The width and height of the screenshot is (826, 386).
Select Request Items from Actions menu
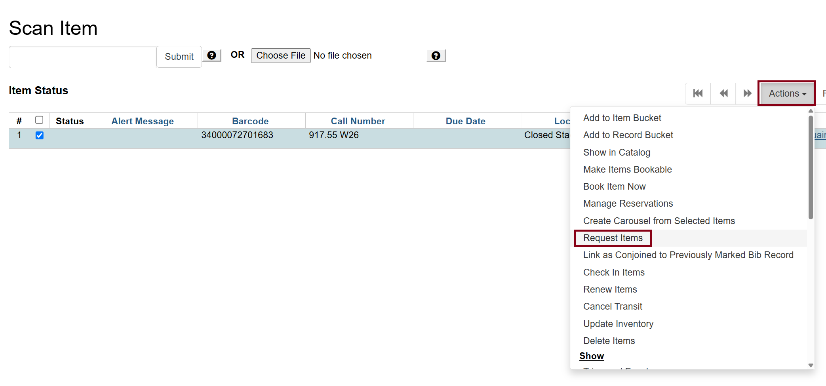pyautogui.click(x=613, y=238)
